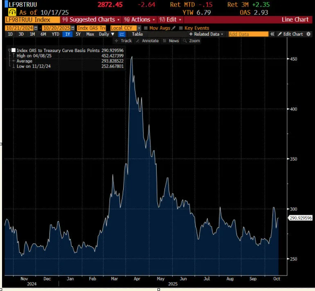Screen dimensions: 315x291
Task: Open chart settings gear icon
Action: [309, 34]
